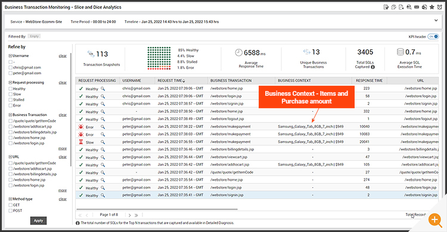Click the horizontal scrollbar under the table
This screenshot has width=447, height=232.
coord(157,209)
